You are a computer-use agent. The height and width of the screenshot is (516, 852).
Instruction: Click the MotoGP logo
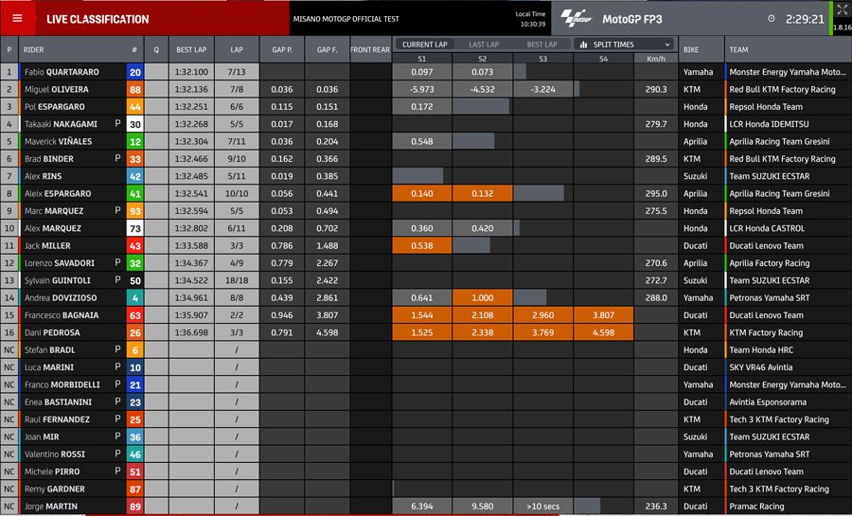click(576, 19)
